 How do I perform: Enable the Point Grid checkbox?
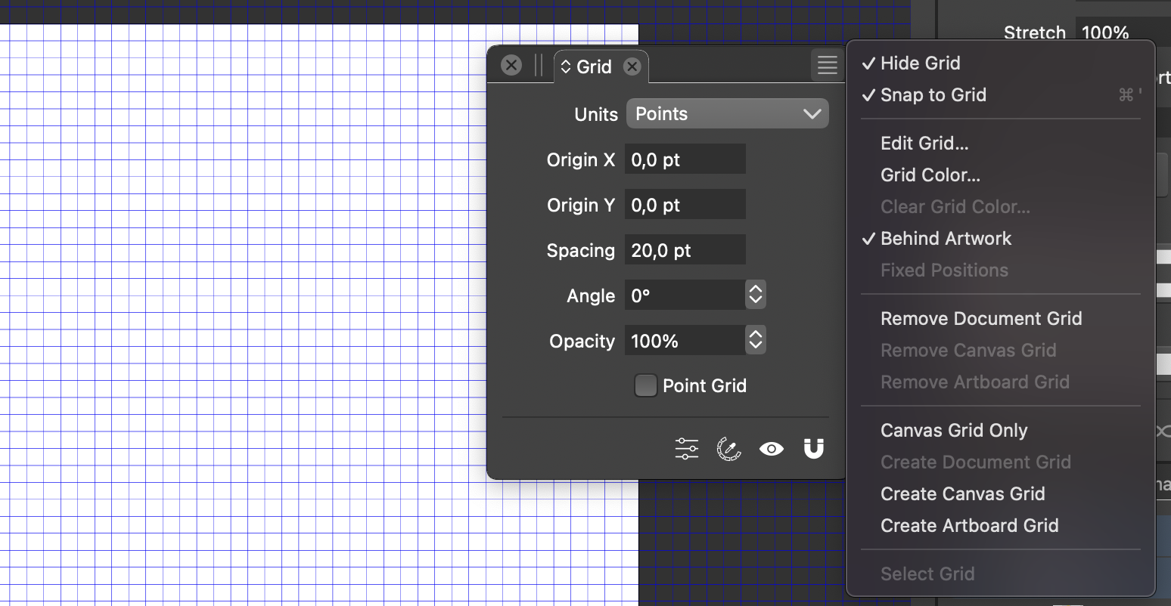tap(645, 385)
